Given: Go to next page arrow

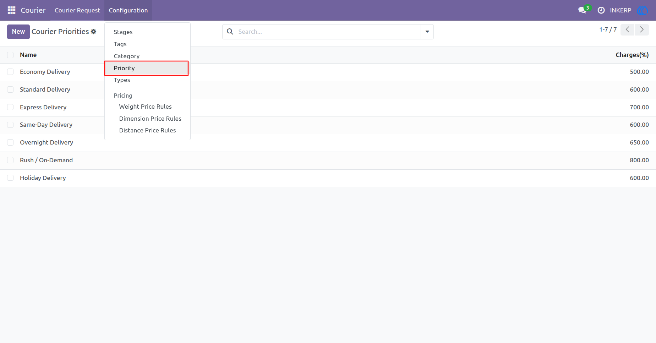Looking at the screenshot, I should 642,30.
